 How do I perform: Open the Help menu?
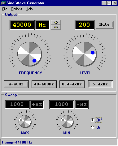click(29, 9)
